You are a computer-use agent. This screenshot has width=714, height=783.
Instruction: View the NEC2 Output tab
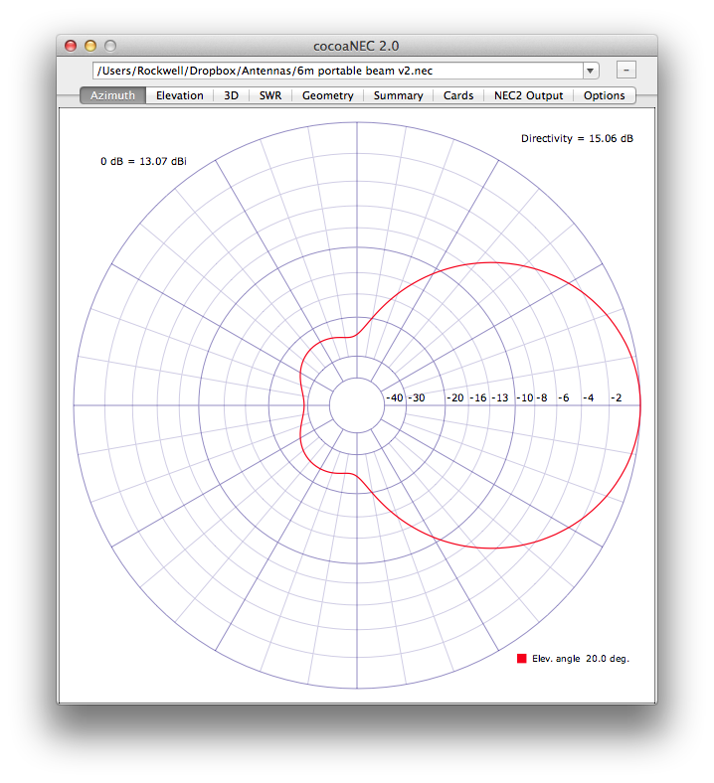pos(528,95)
